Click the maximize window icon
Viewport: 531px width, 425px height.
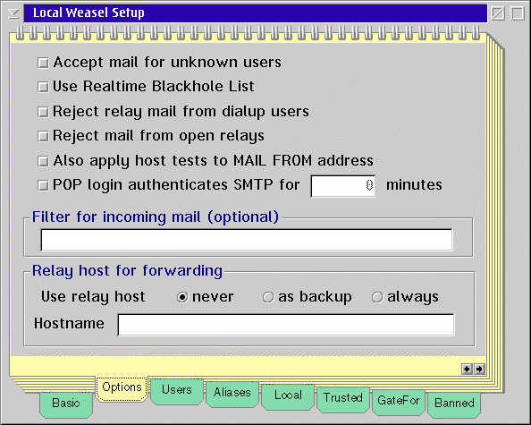(x=518, y=13)
